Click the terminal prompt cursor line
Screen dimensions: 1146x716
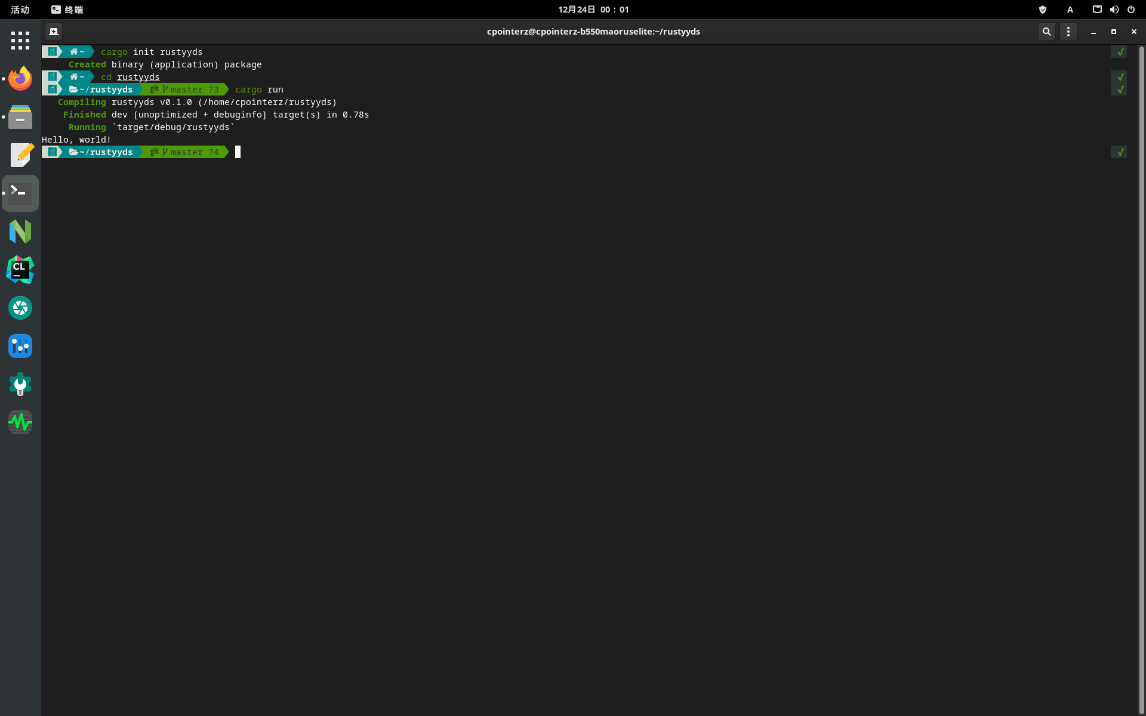pos(238,152)
